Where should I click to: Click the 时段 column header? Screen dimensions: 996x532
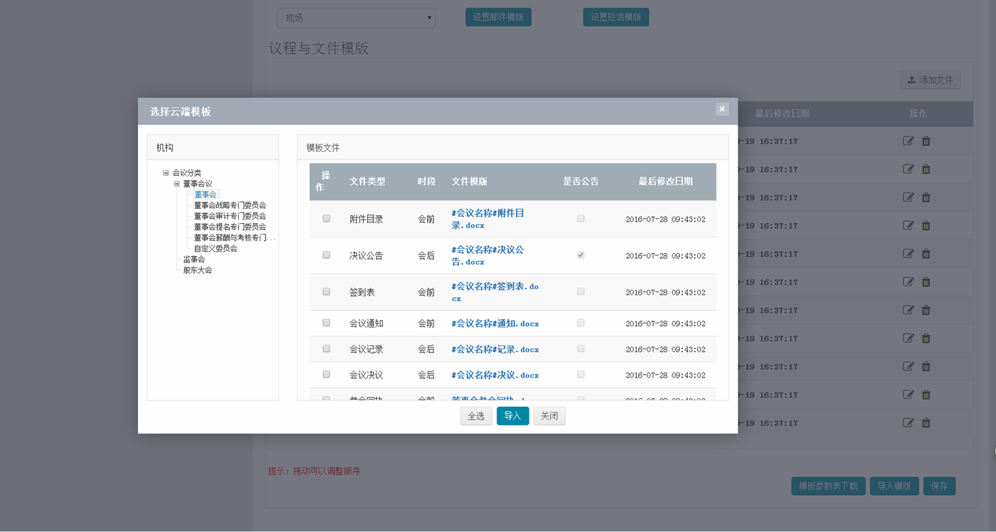coord(426,182)
